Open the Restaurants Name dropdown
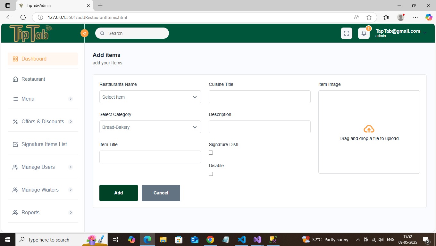This screenshot has width=436, height=246. click(x=150, y=97)
